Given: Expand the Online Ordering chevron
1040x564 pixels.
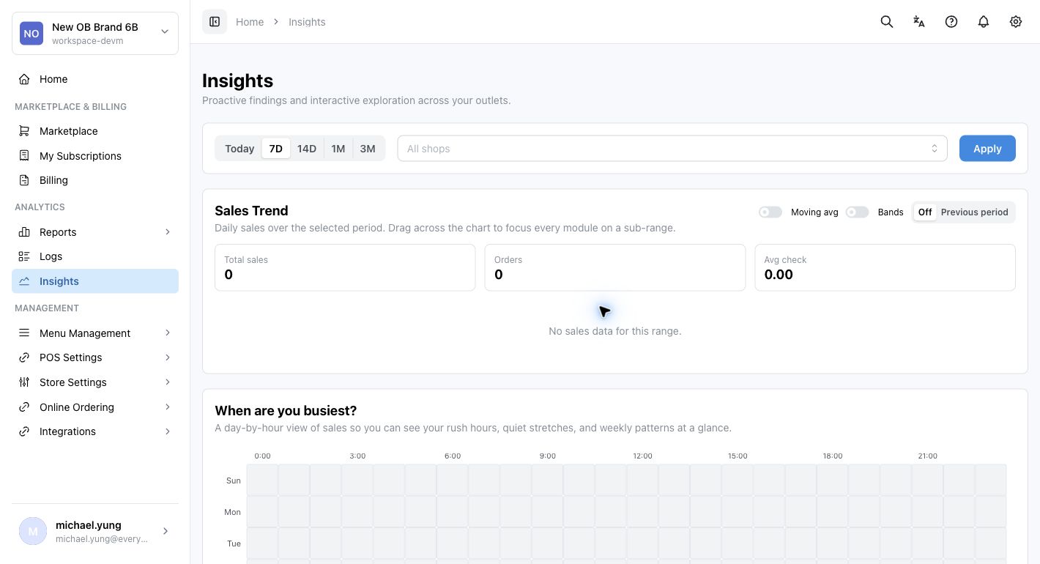Looking at the screenshot, I should coord(168,407).
